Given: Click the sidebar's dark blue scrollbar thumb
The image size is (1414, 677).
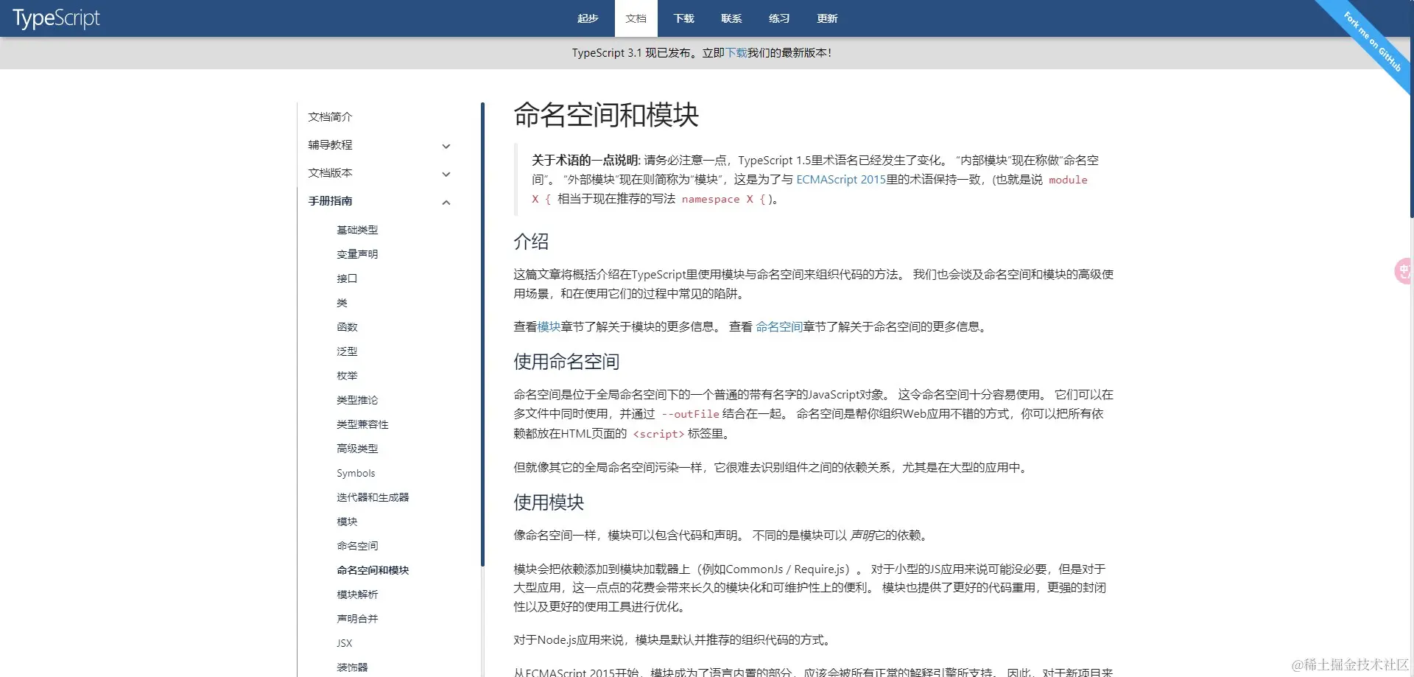Looking at the screenshot, I should 482,334.
